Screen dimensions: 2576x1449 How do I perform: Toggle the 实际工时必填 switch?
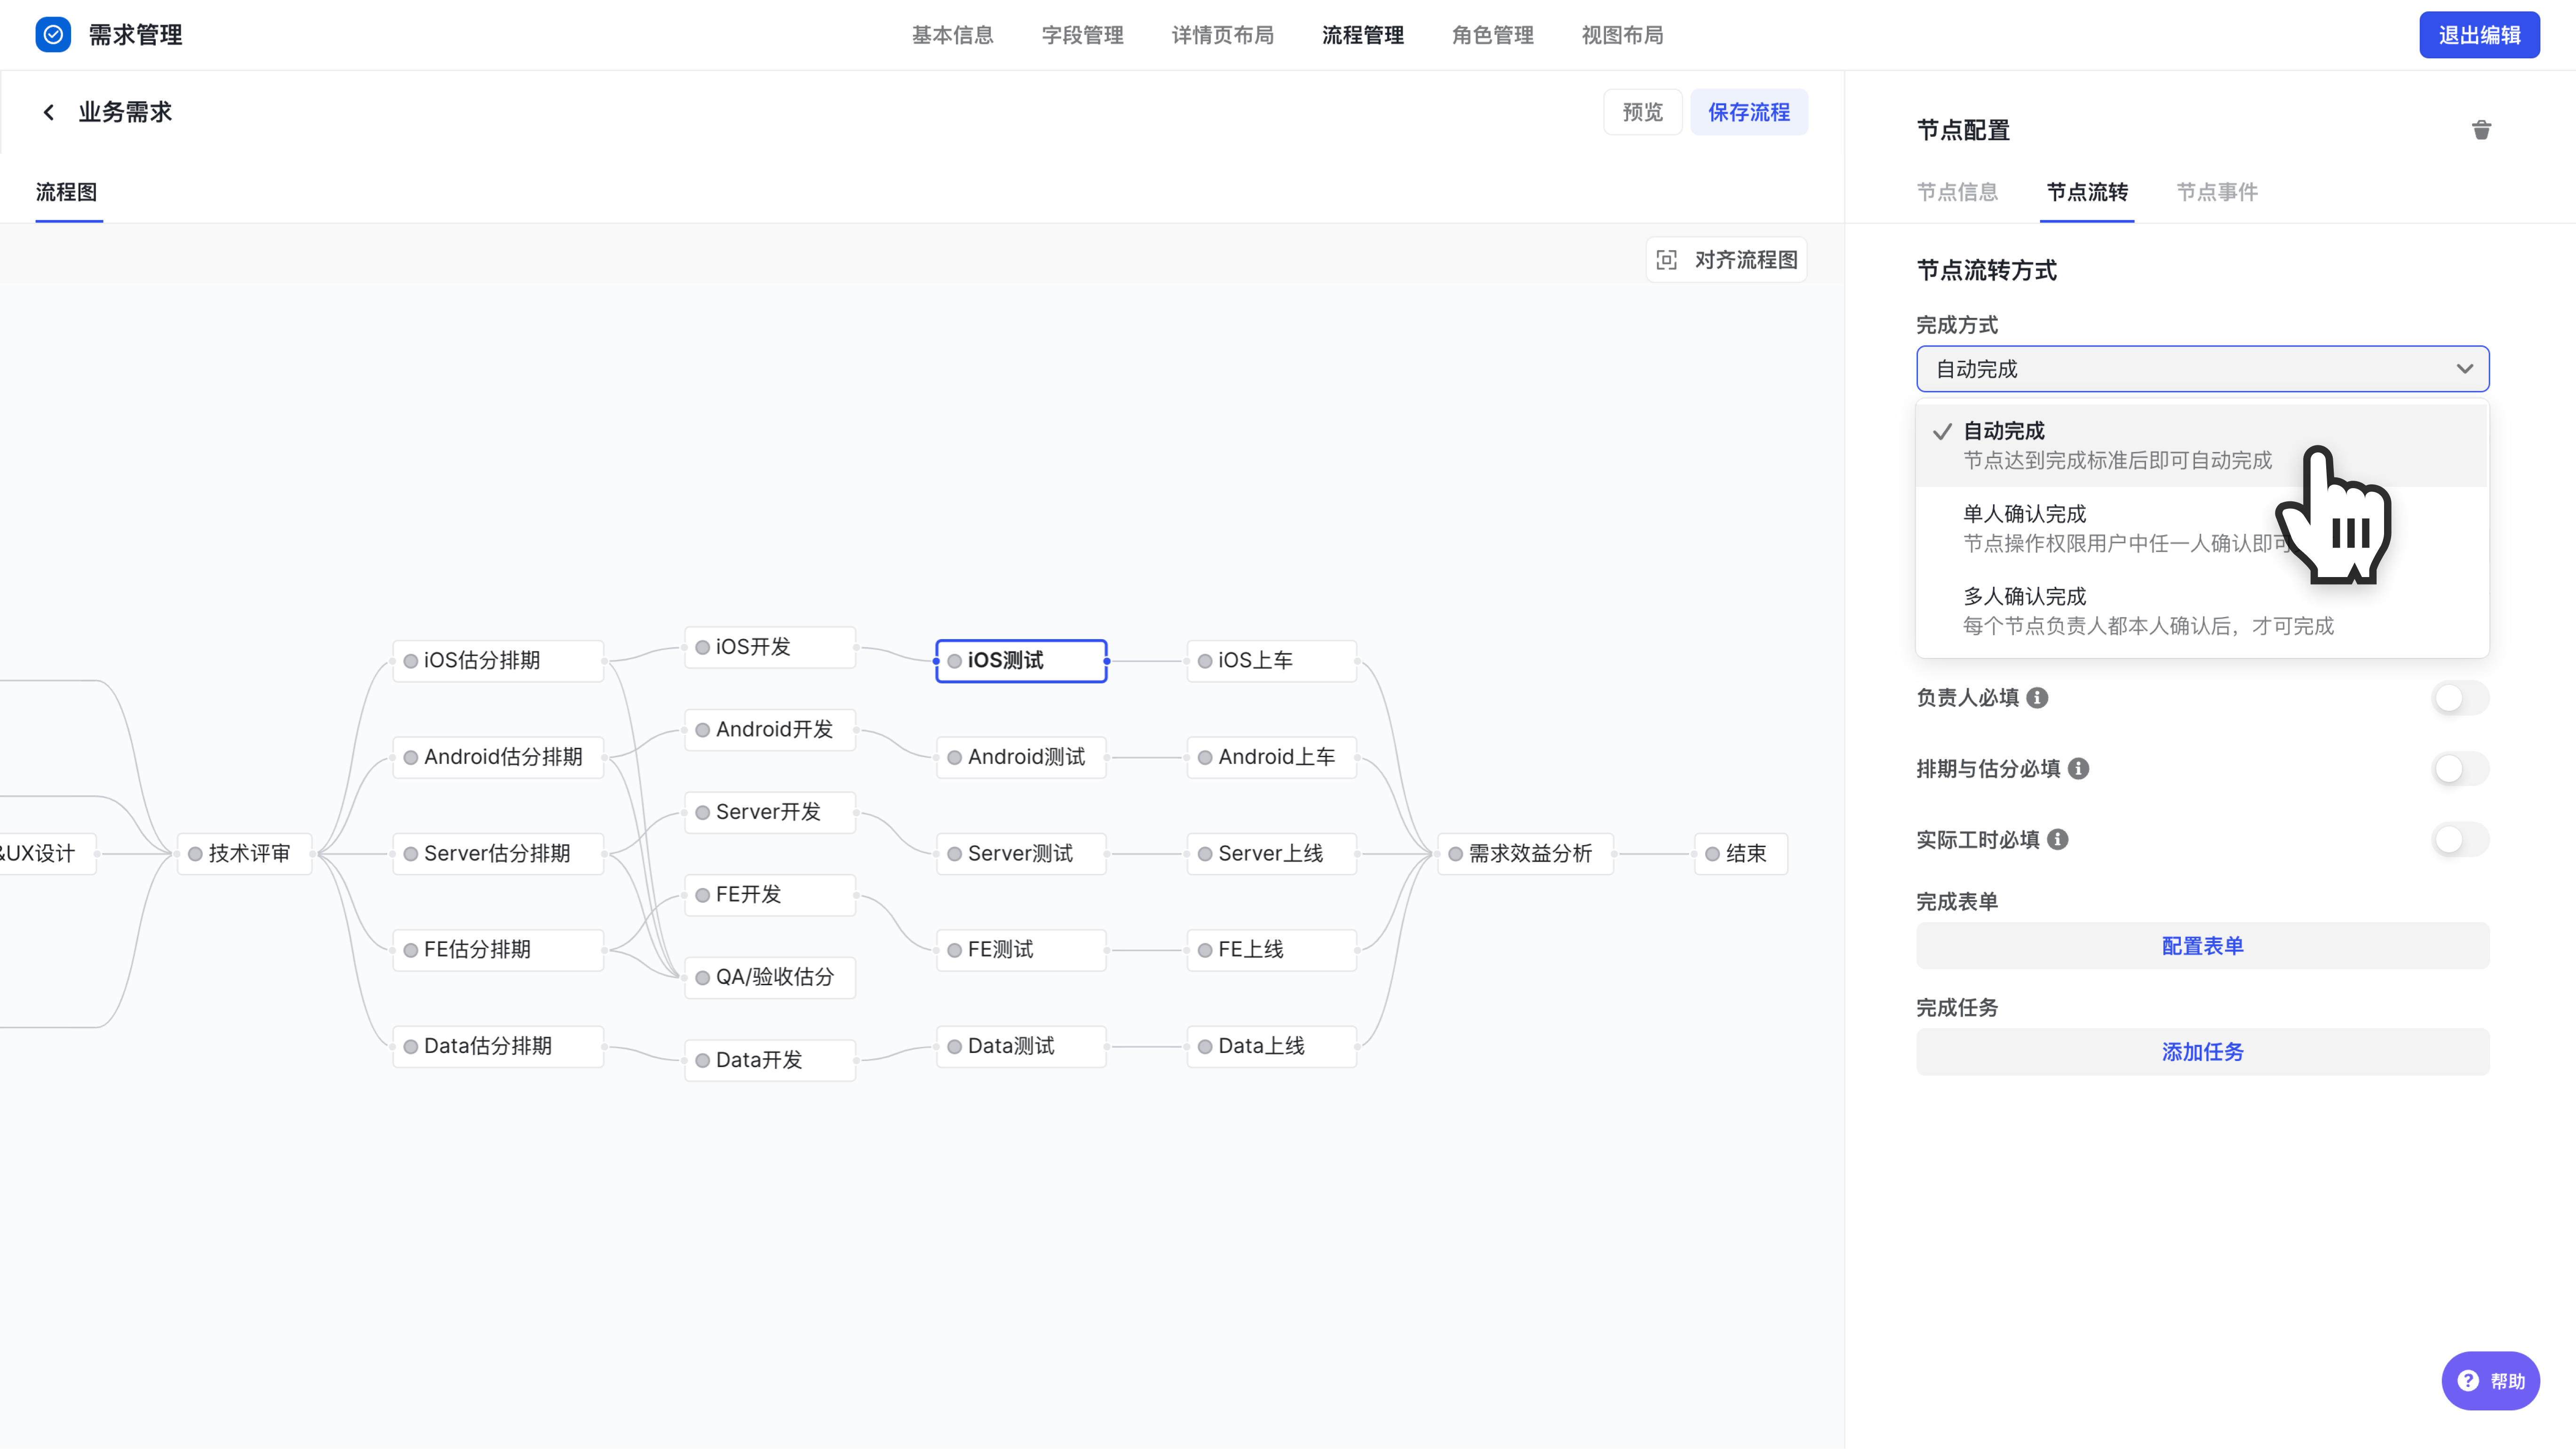[x=2460, y=840]
